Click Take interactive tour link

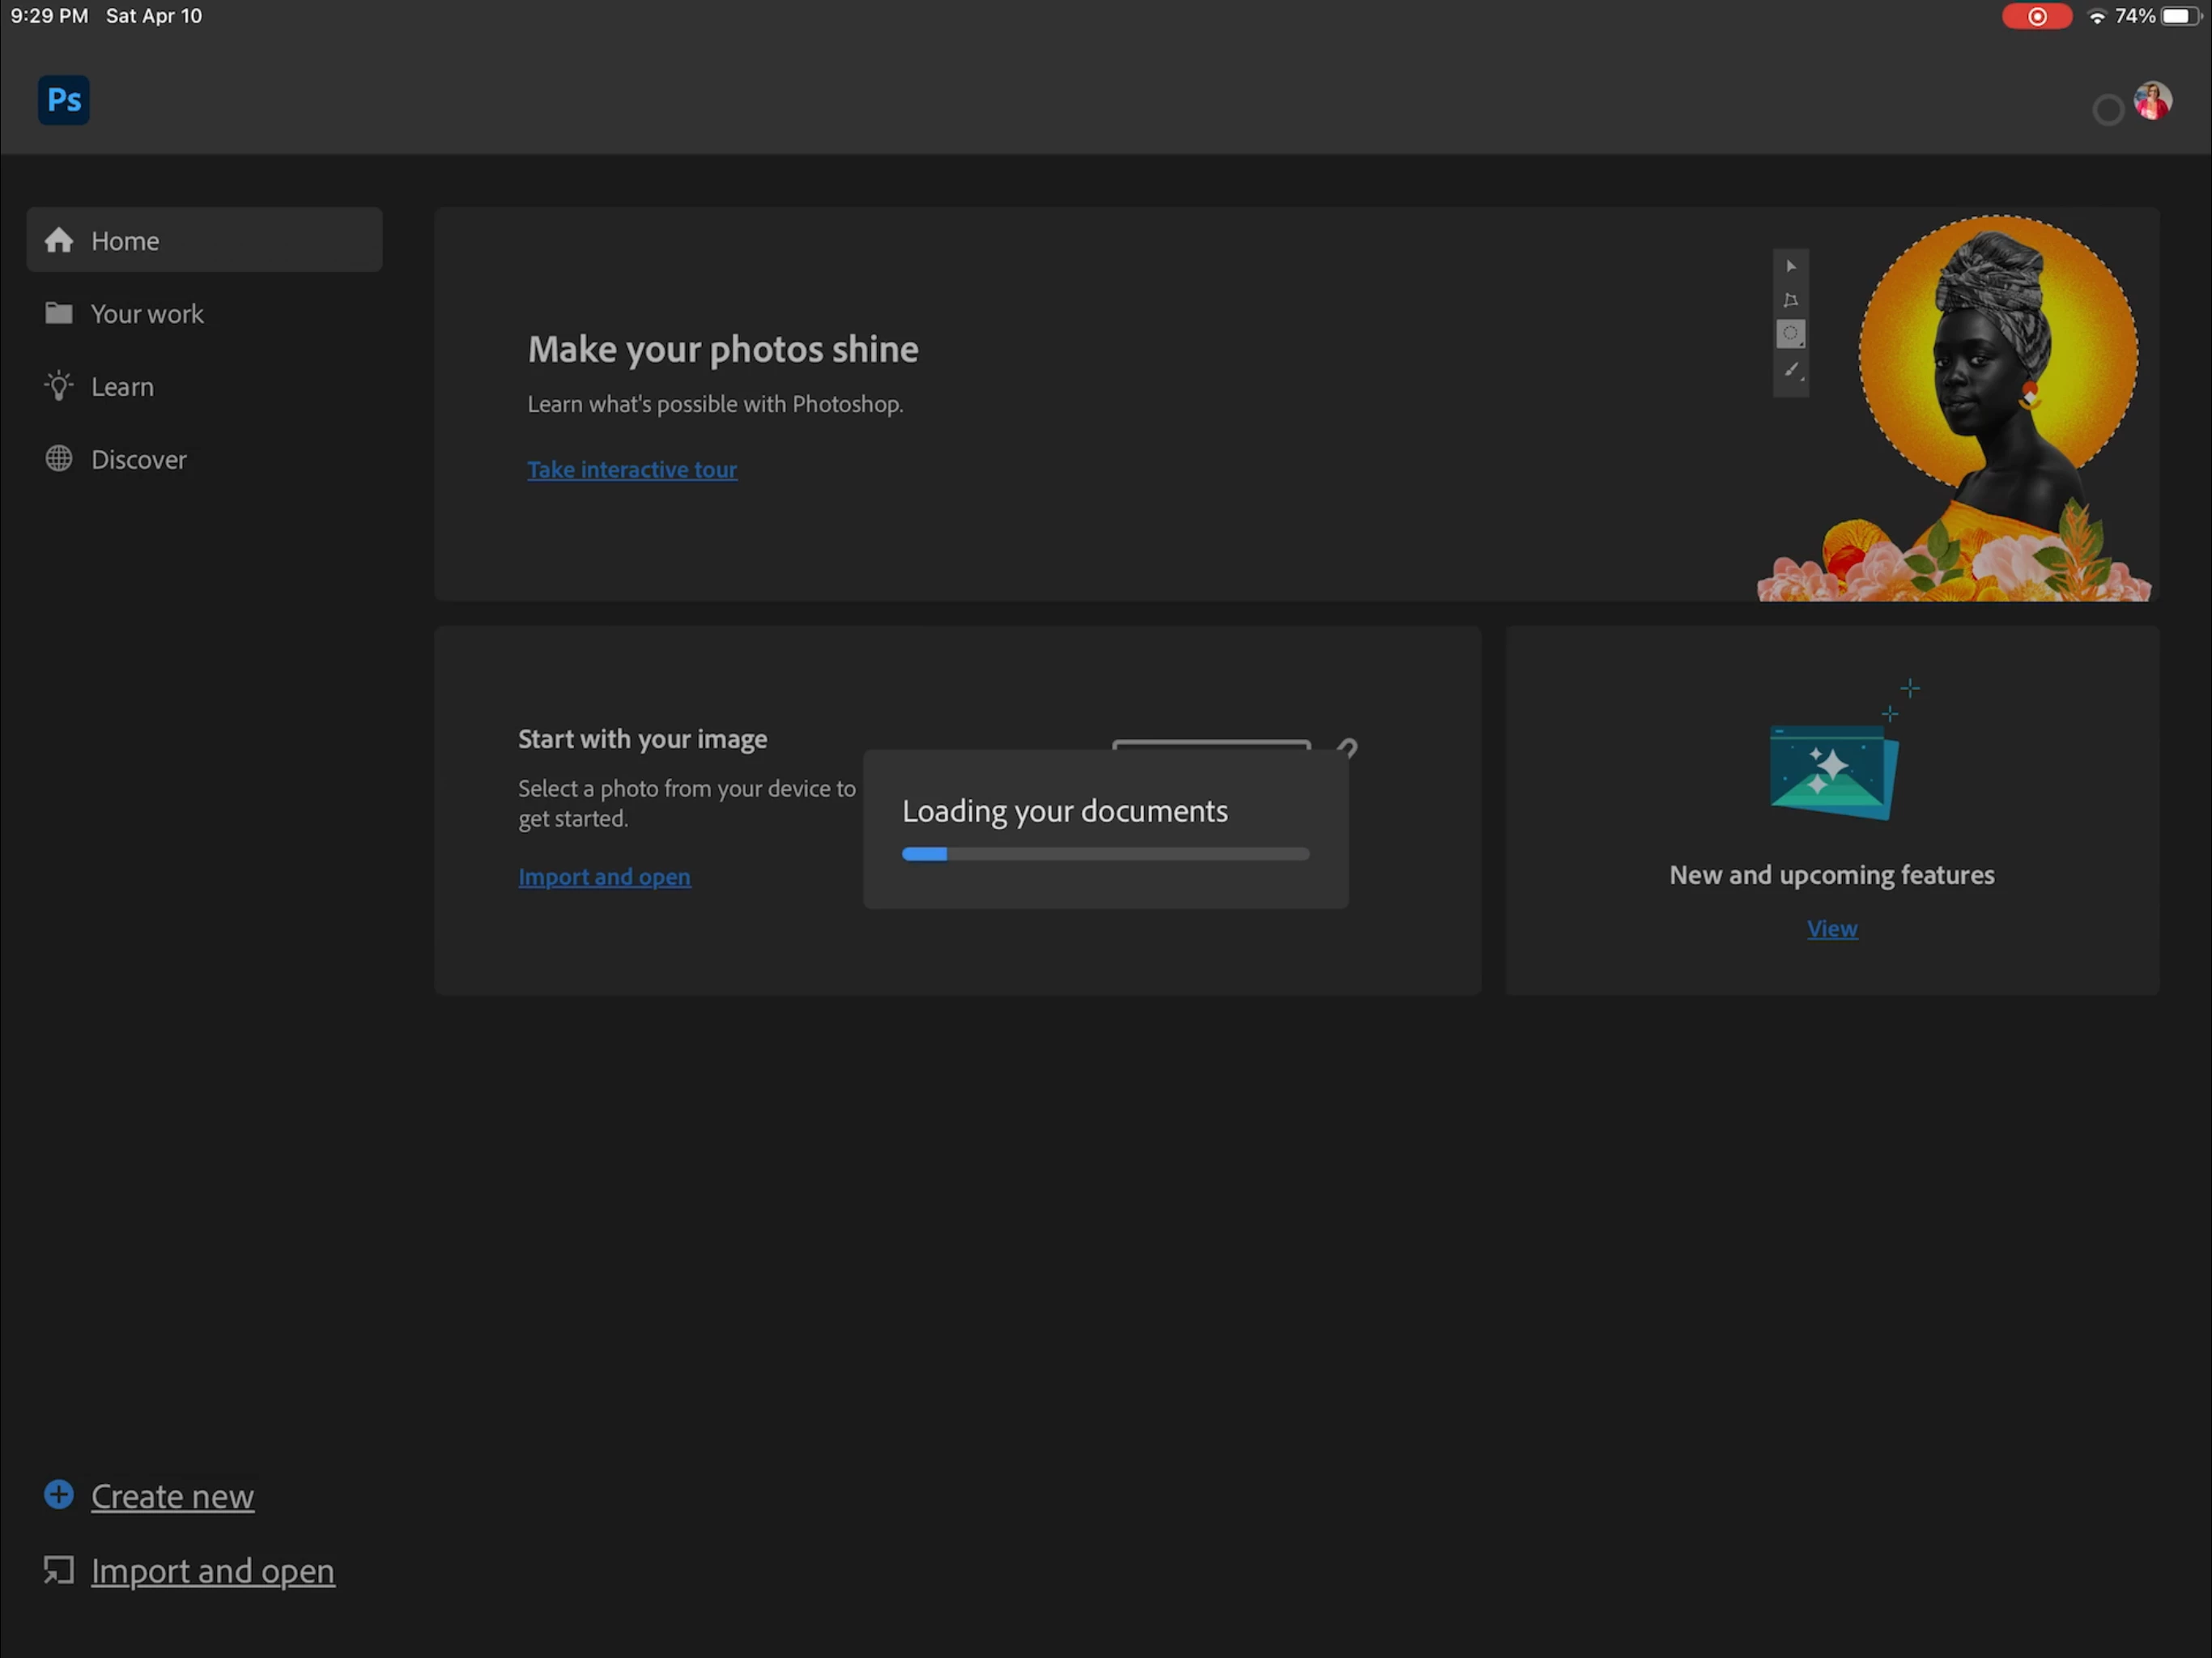tap(632, 470)
